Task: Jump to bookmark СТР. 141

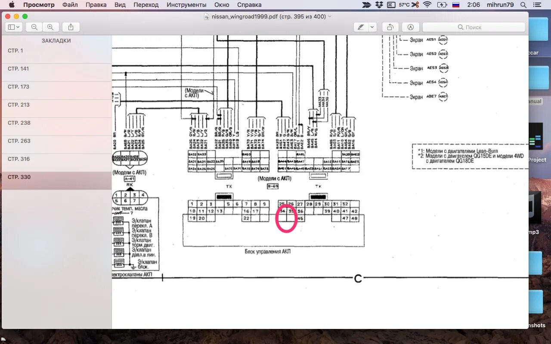Action: click(x=19, y=69)
